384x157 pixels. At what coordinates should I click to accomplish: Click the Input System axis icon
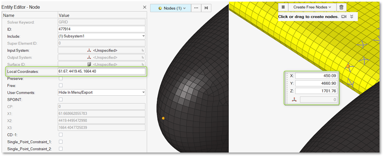pos(89,50)
